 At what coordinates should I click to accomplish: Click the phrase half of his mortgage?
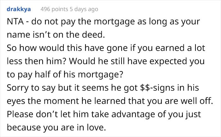(x=79, y=74)
